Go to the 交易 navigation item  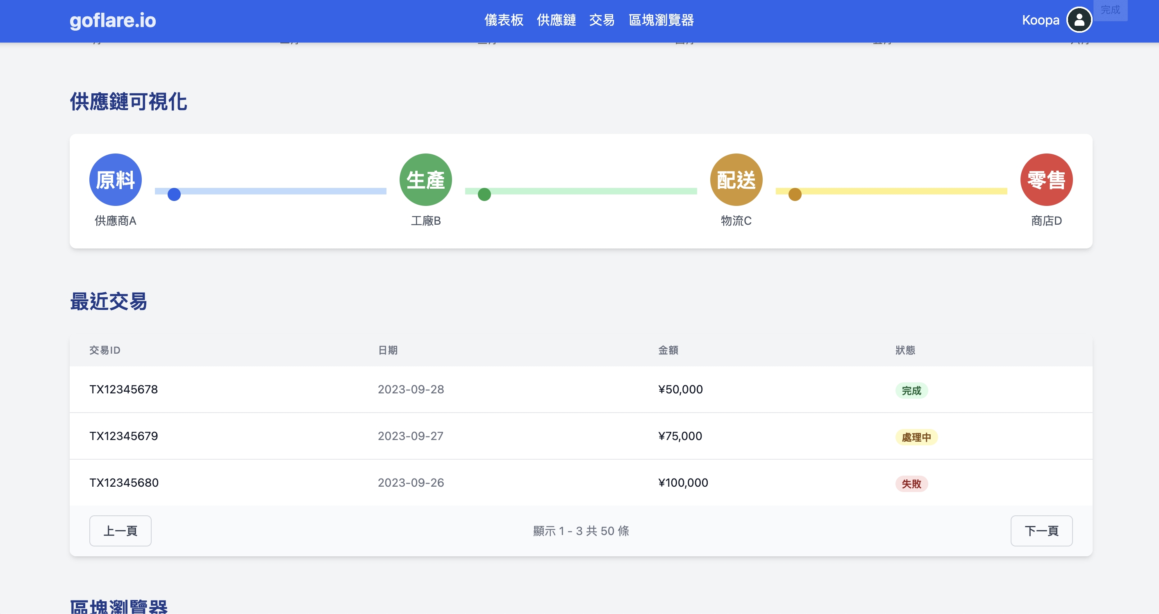click(x=602, y=20)
